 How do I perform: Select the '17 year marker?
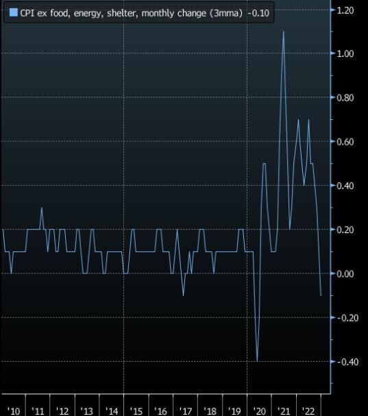pos(186,411)
